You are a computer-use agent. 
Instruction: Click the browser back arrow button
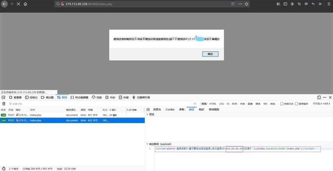[4, 4]
